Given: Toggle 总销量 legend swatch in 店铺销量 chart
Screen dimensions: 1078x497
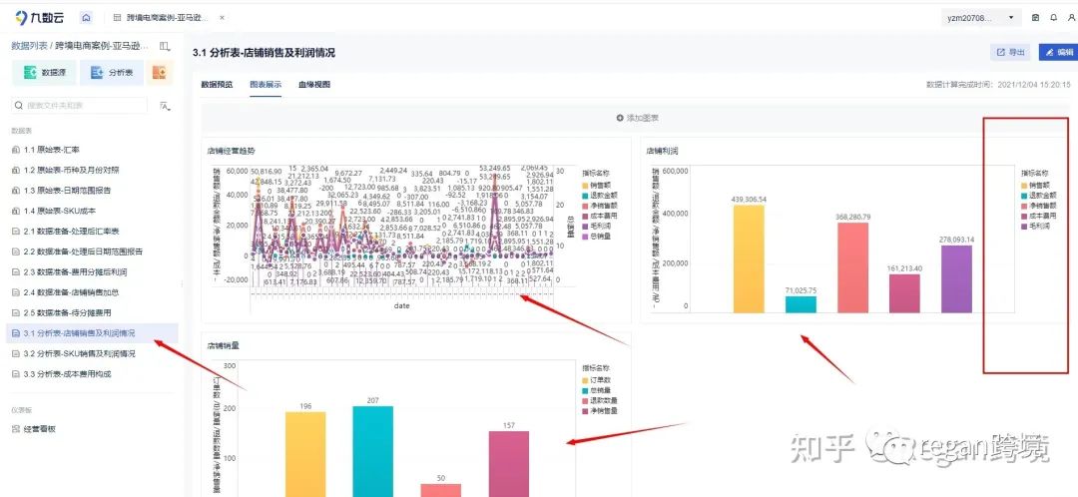Looking at the screenshot, I should pos(586,390).
